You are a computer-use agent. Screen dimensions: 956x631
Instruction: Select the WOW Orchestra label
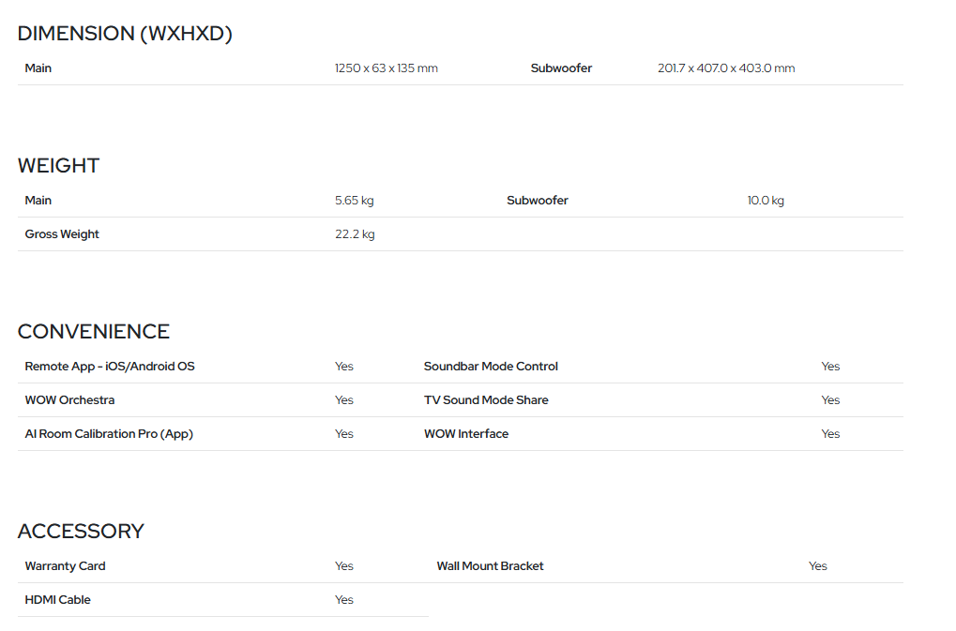69,400
